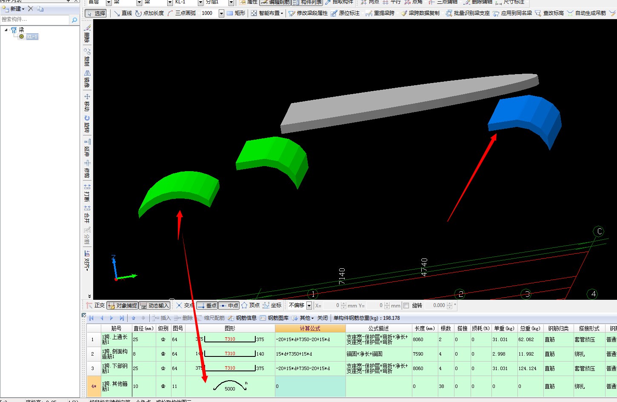
Task: Open the 其他 dropdown in rebar toolbar
Action: point(303,318)
